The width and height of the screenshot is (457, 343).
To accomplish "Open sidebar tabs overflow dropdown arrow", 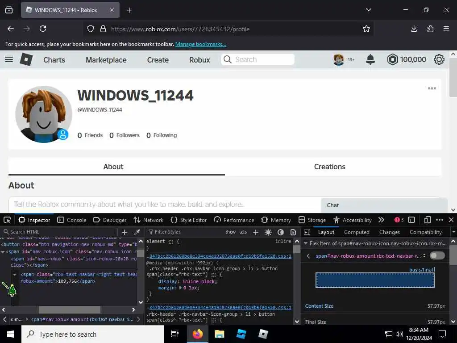I will click(x=453, y=232).
